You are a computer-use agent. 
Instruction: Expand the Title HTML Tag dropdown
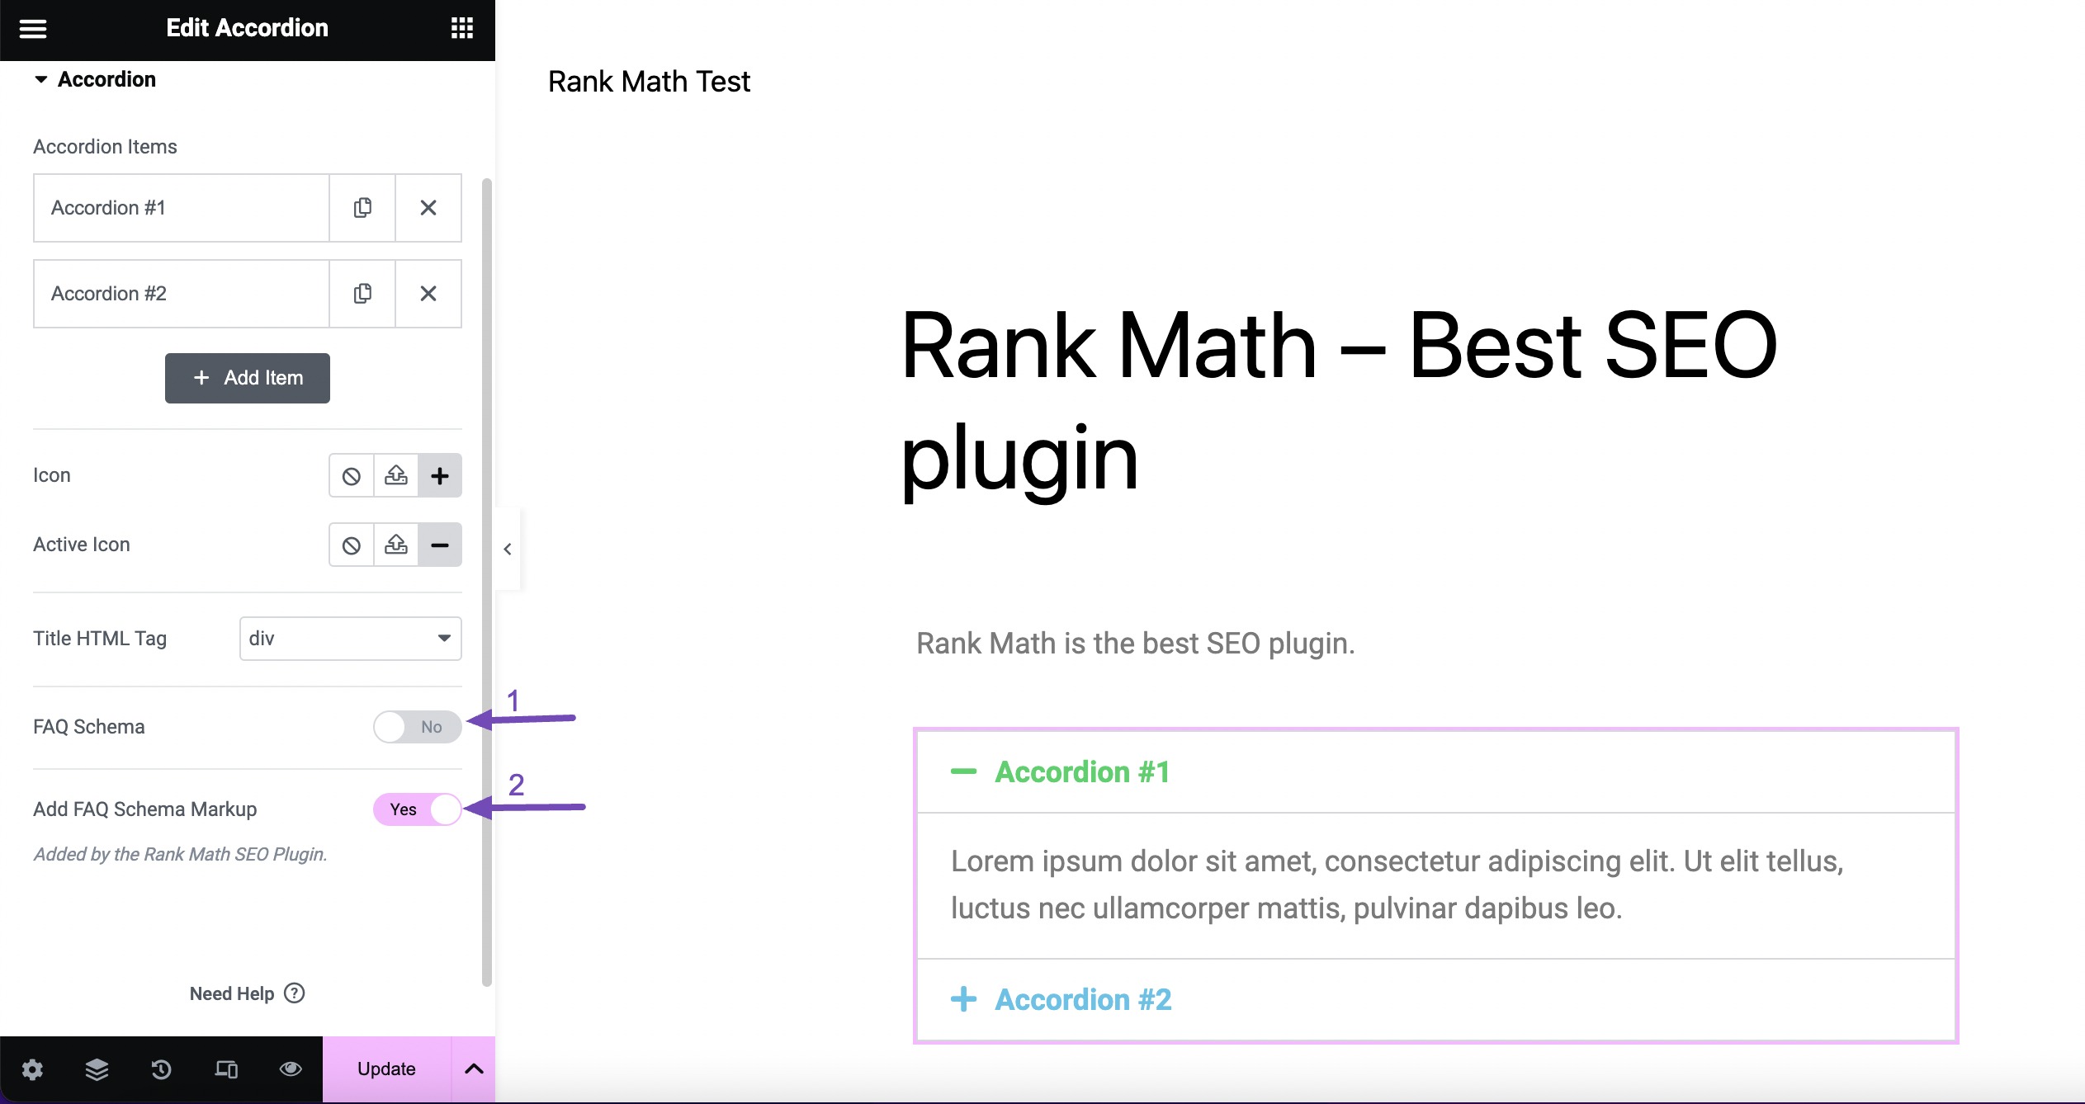349,637
